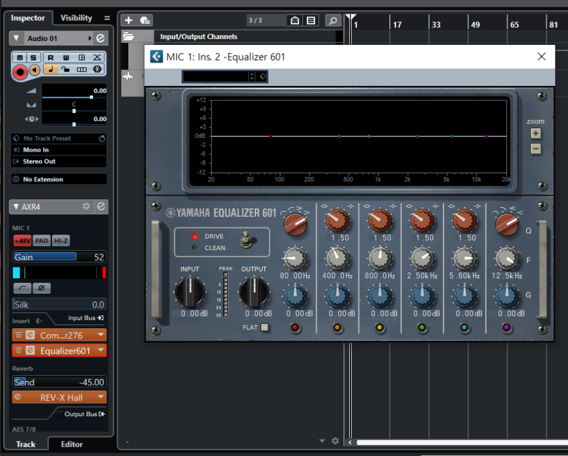The width and height of the screenshot is (568, 456).
Task: Flip the DRIVE/CLEAN toggle switch
Action: click(x=247, y=240)
